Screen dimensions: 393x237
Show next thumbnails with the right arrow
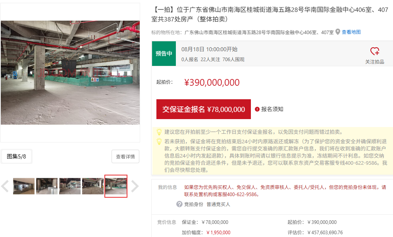click(x=135, y=186)
